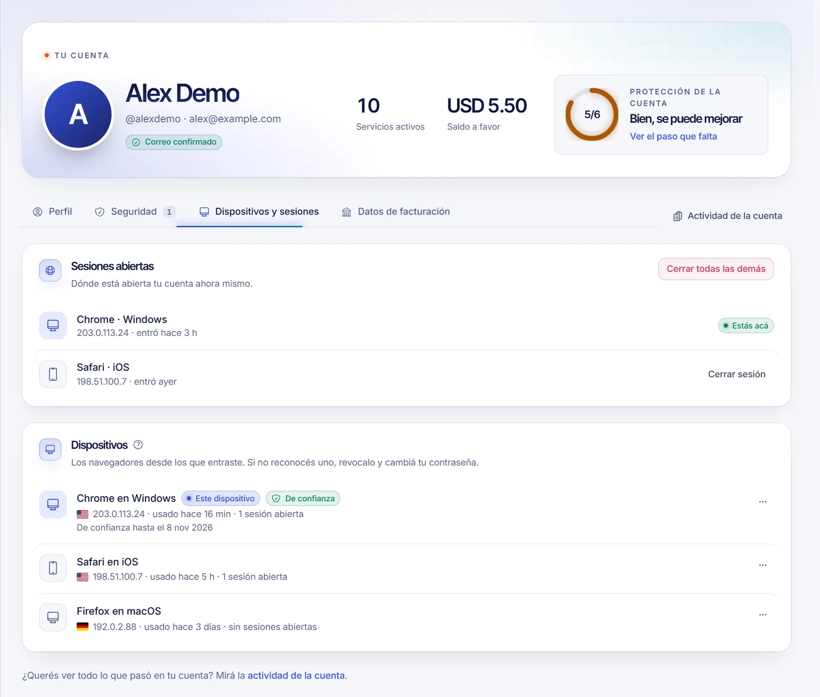Click the Seguridad badge showing 1

click(169, 212)
